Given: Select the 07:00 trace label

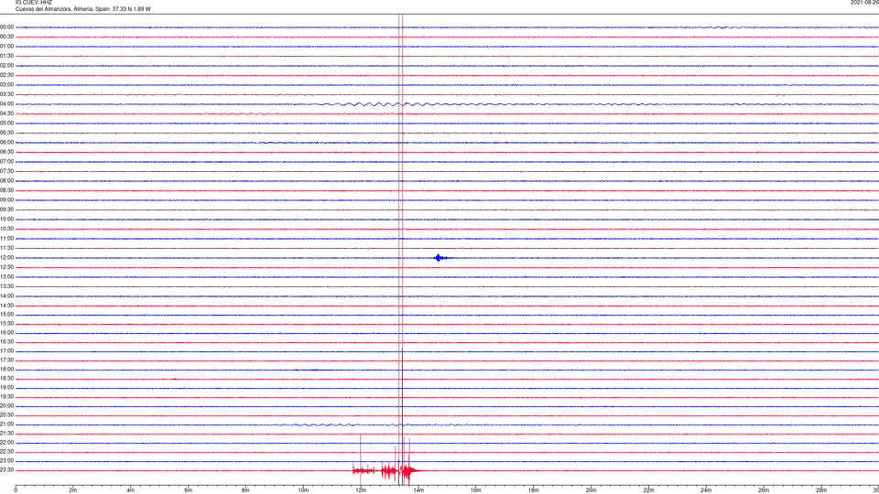Looking at the screenshot, I should tap(6, 161).
